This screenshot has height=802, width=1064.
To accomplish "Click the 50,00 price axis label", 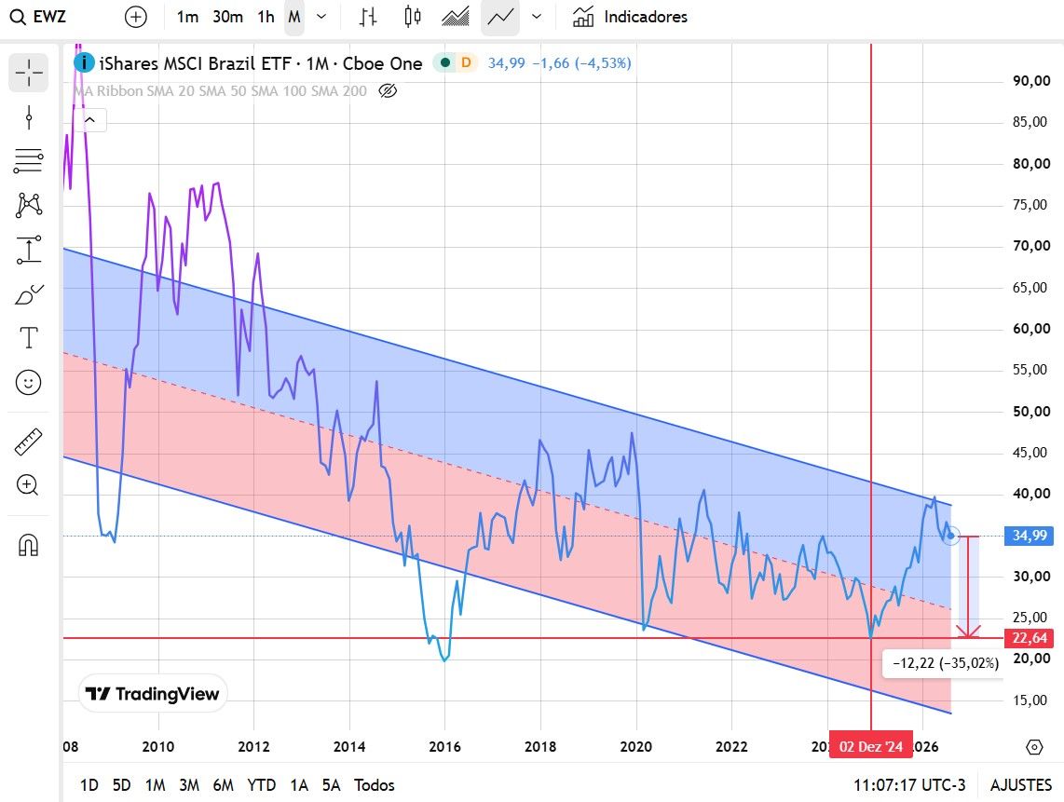I will pyautogui.click(x=1030, y=411).
